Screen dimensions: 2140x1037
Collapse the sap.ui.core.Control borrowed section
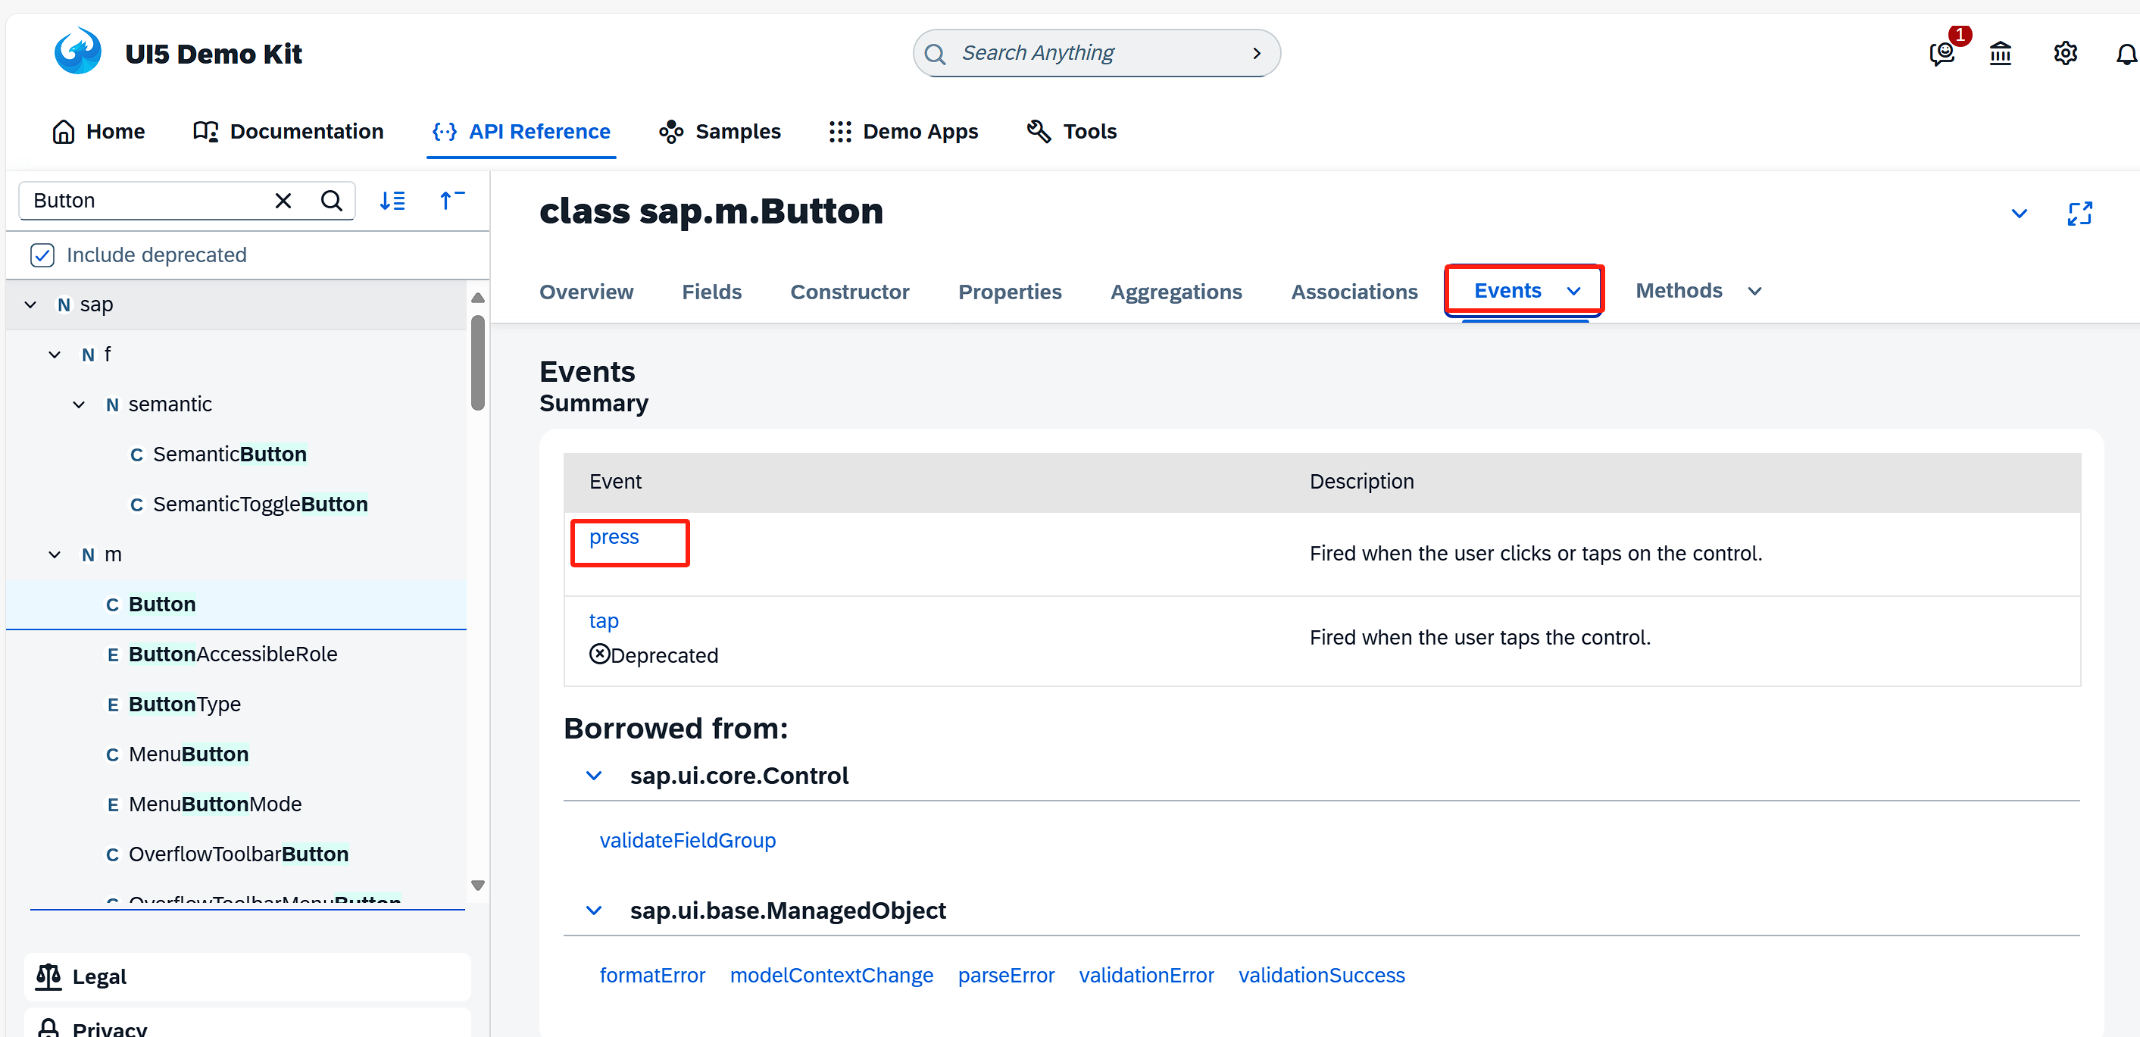[594, 775]
